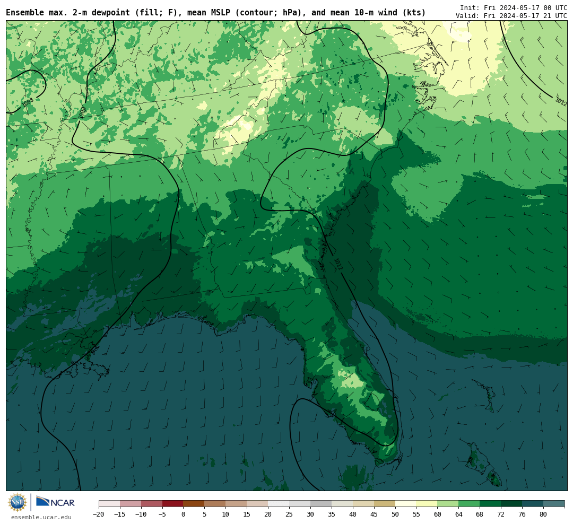The width and height of the screenshot is (573, 524).
Task: Pick the dark red swatch between -5 and 0
Action: 173,504
